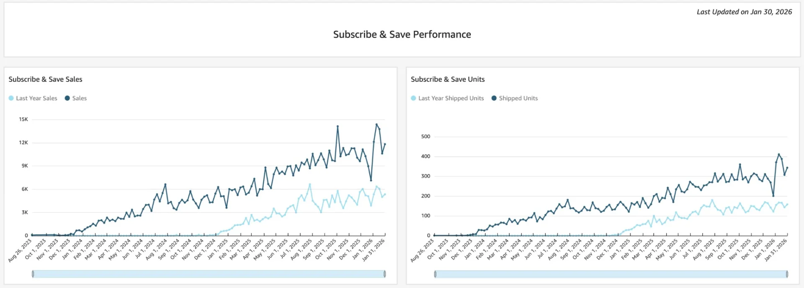The height and width of the screenshot is (288, 804).
Task: Click right handle of Sales chart range slider
Action: click(x=385, y=274)
